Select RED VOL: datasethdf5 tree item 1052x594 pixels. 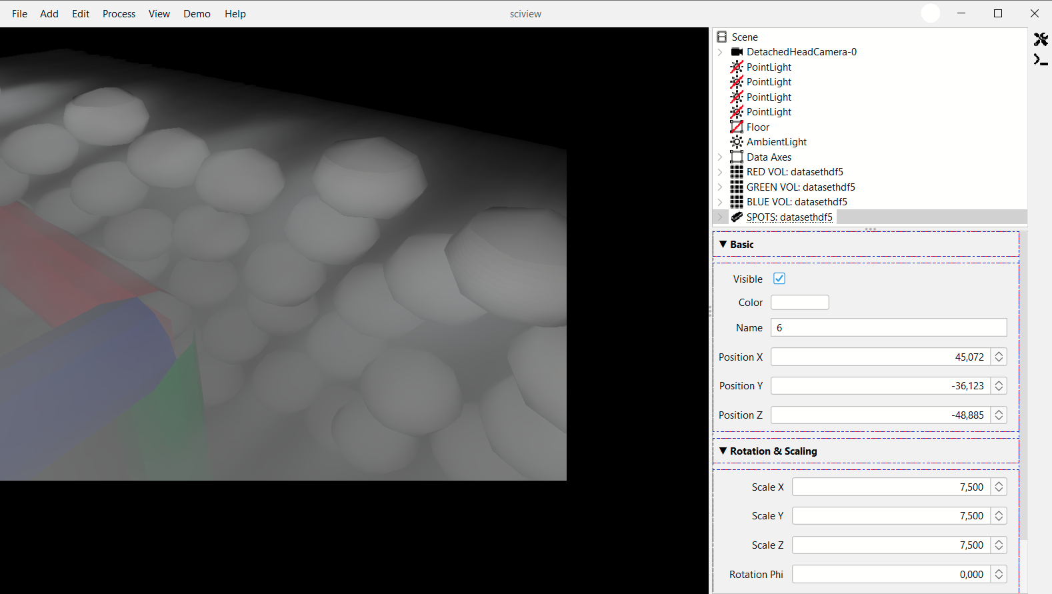pos(795,172)
